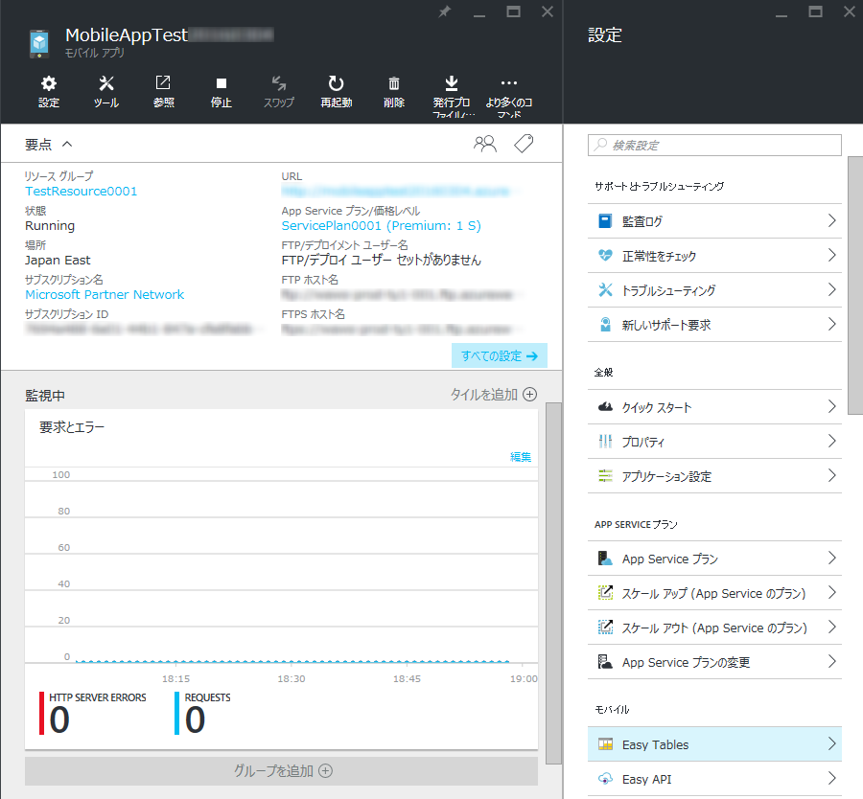863x799 pixels.
Task: Expand chevron on 正常性をチェック row
Action: tap(831, 255)
